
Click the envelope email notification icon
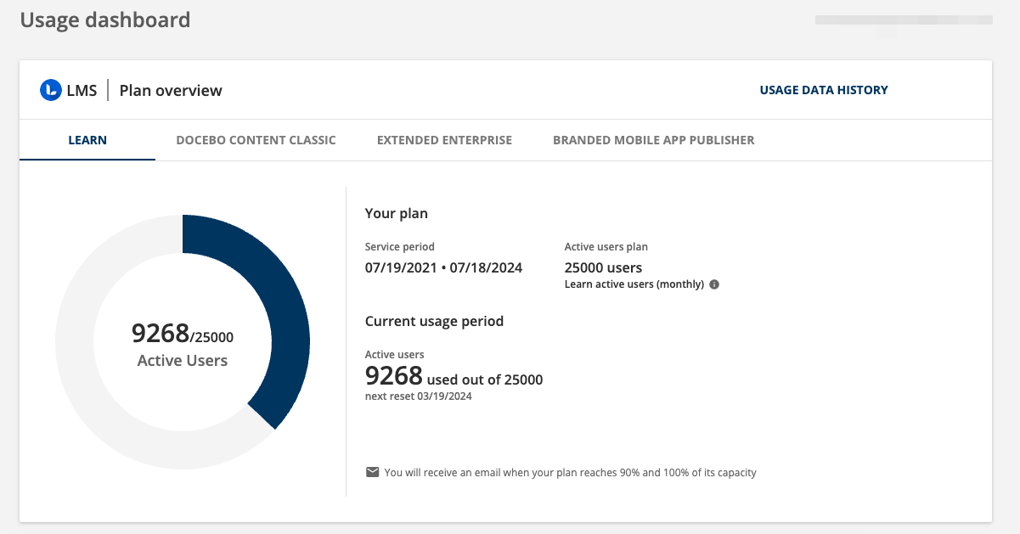pyautogui.click(x=372, y=472)
